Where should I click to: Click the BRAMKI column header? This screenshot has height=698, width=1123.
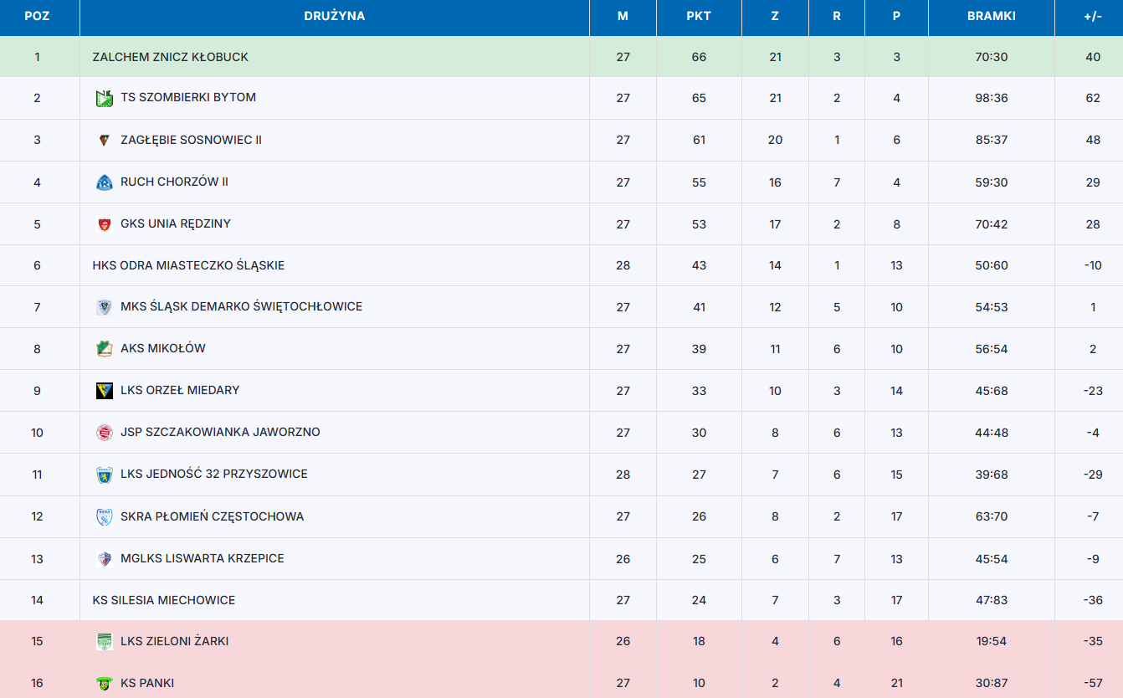(991, 16)
